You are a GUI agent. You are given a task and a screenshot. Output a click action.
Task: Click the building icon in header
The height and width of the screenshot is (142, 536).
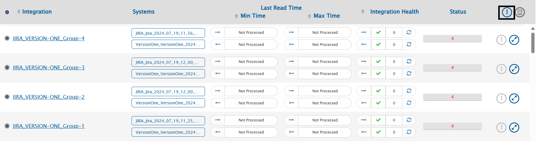tap(520, 12)
